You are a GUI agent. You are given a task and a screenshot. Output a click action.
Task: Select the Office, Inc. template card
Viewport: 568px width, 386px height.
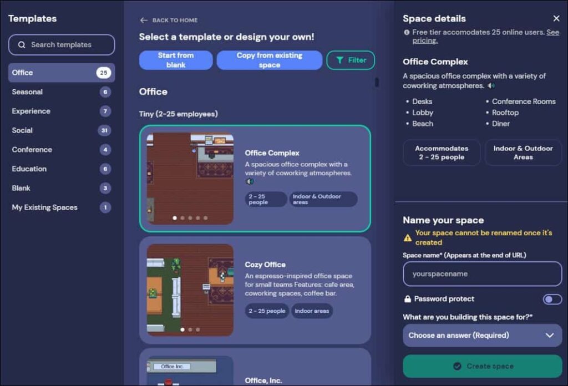pyautogui.click(x=255, y=367)
